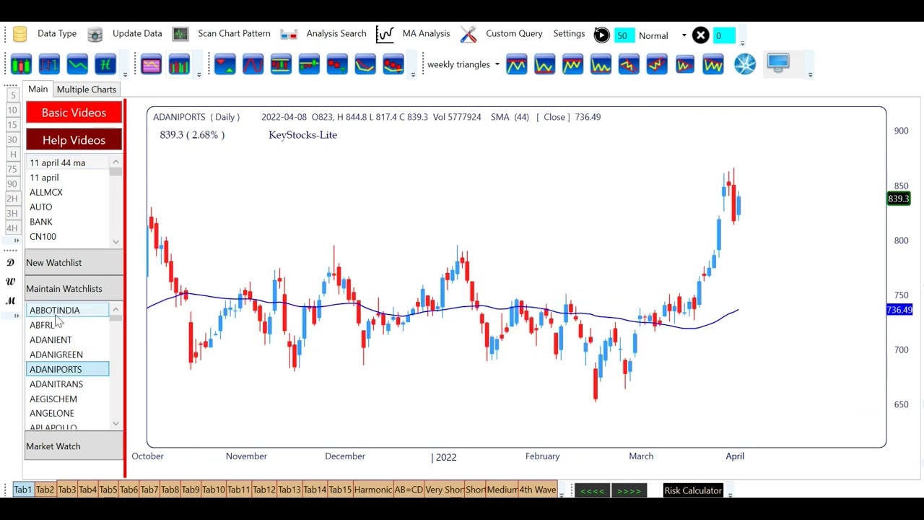The image size is (924, 520).
Task: Click the Scan Chart Pattern monitor icon
Action: [180, 34]
